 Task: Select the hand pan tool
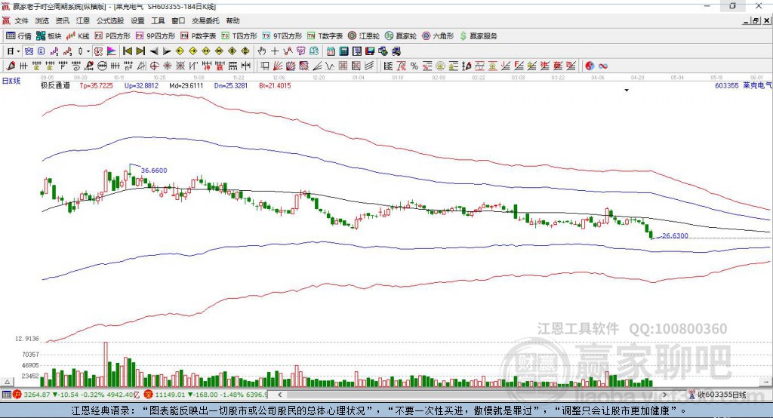pos(261,51)
